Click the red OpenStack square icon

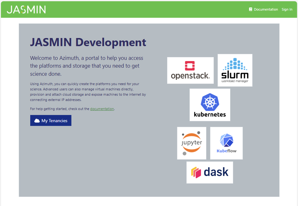tap(190, 66)
